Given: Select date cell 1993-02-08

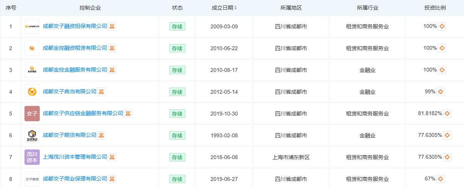Looking at the screenshot, I should click(x=224, y=135).
